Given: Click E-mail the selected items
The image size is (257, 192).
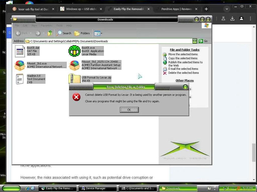Looking at the screenshot, I should click(x=183, y=69).
